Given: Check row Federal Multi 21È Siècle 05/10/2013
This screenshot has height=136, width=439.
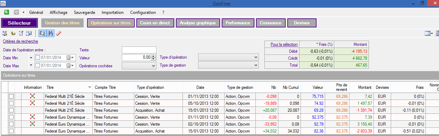Looking at the screenshot, I should (x=11, y=103).
